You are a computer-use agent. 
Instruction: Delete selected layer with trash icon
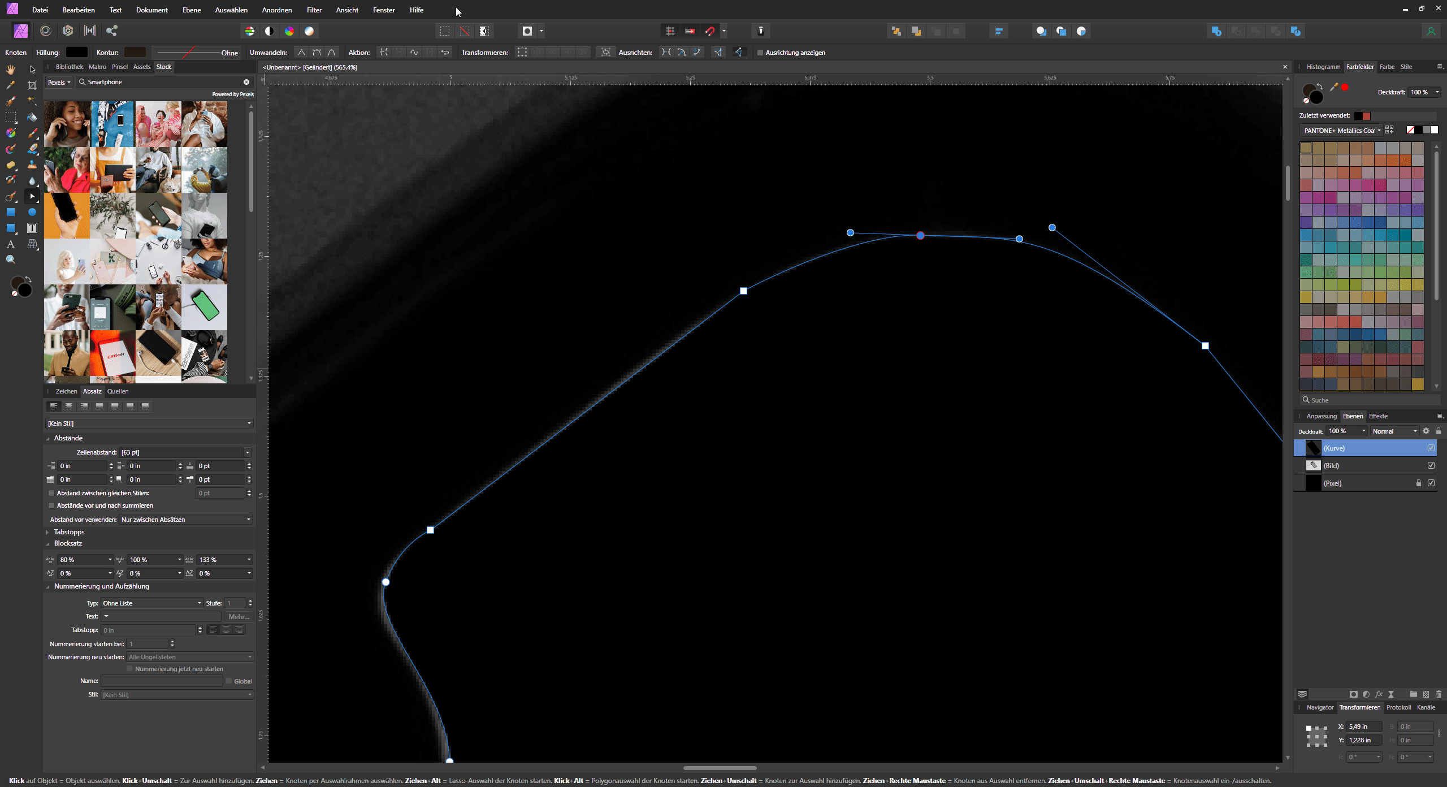pos(1438,694)
